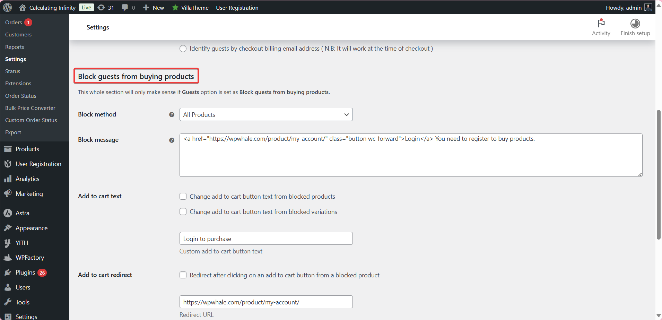
Task: Click the Orders count badge 1
Action: 28,22
